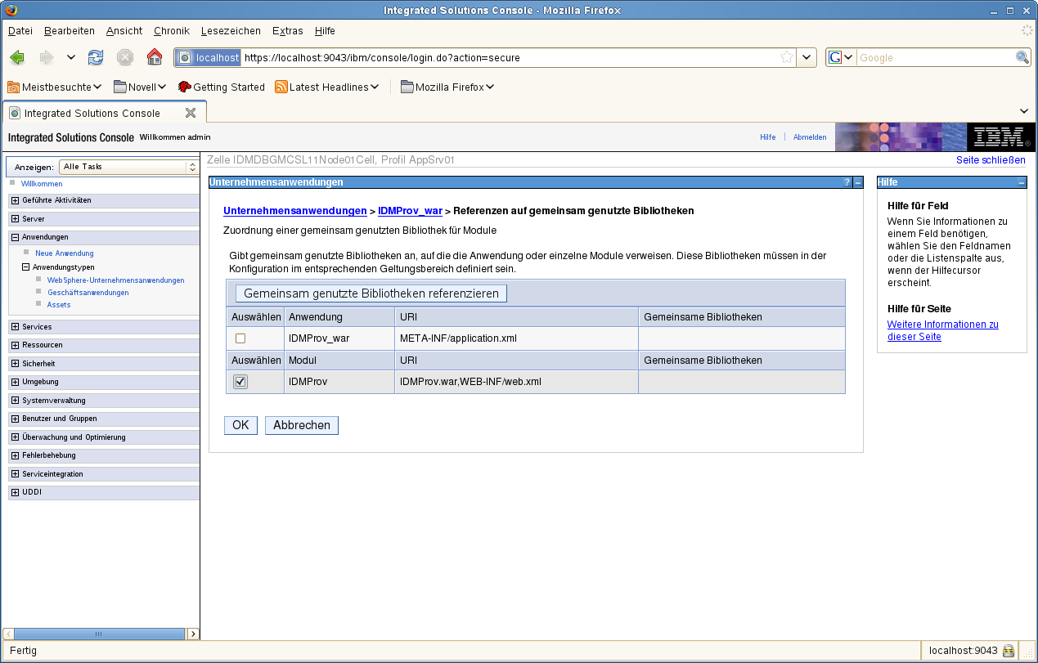Image resolution: width=1038 pixels, height=663 pixels.
Task: Click Gemeinsam genutzte Bibliotheken referenzieren button
Action: tap(371, 293)
